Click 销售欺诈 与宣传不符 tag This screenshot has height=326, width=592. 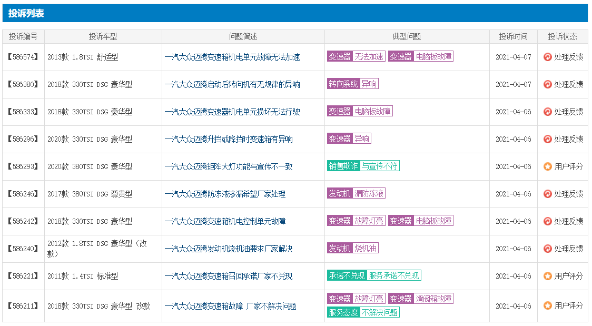pos(363,166)
